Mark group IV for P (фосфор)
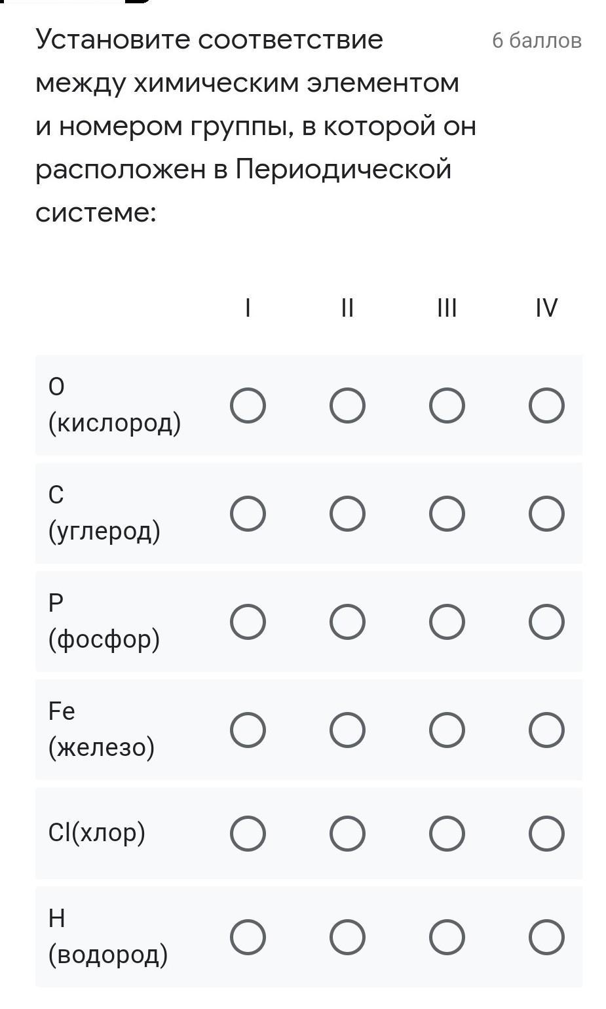Viewport: 606px width, 1009px height. pyautogui.click(x=546, y=622)
